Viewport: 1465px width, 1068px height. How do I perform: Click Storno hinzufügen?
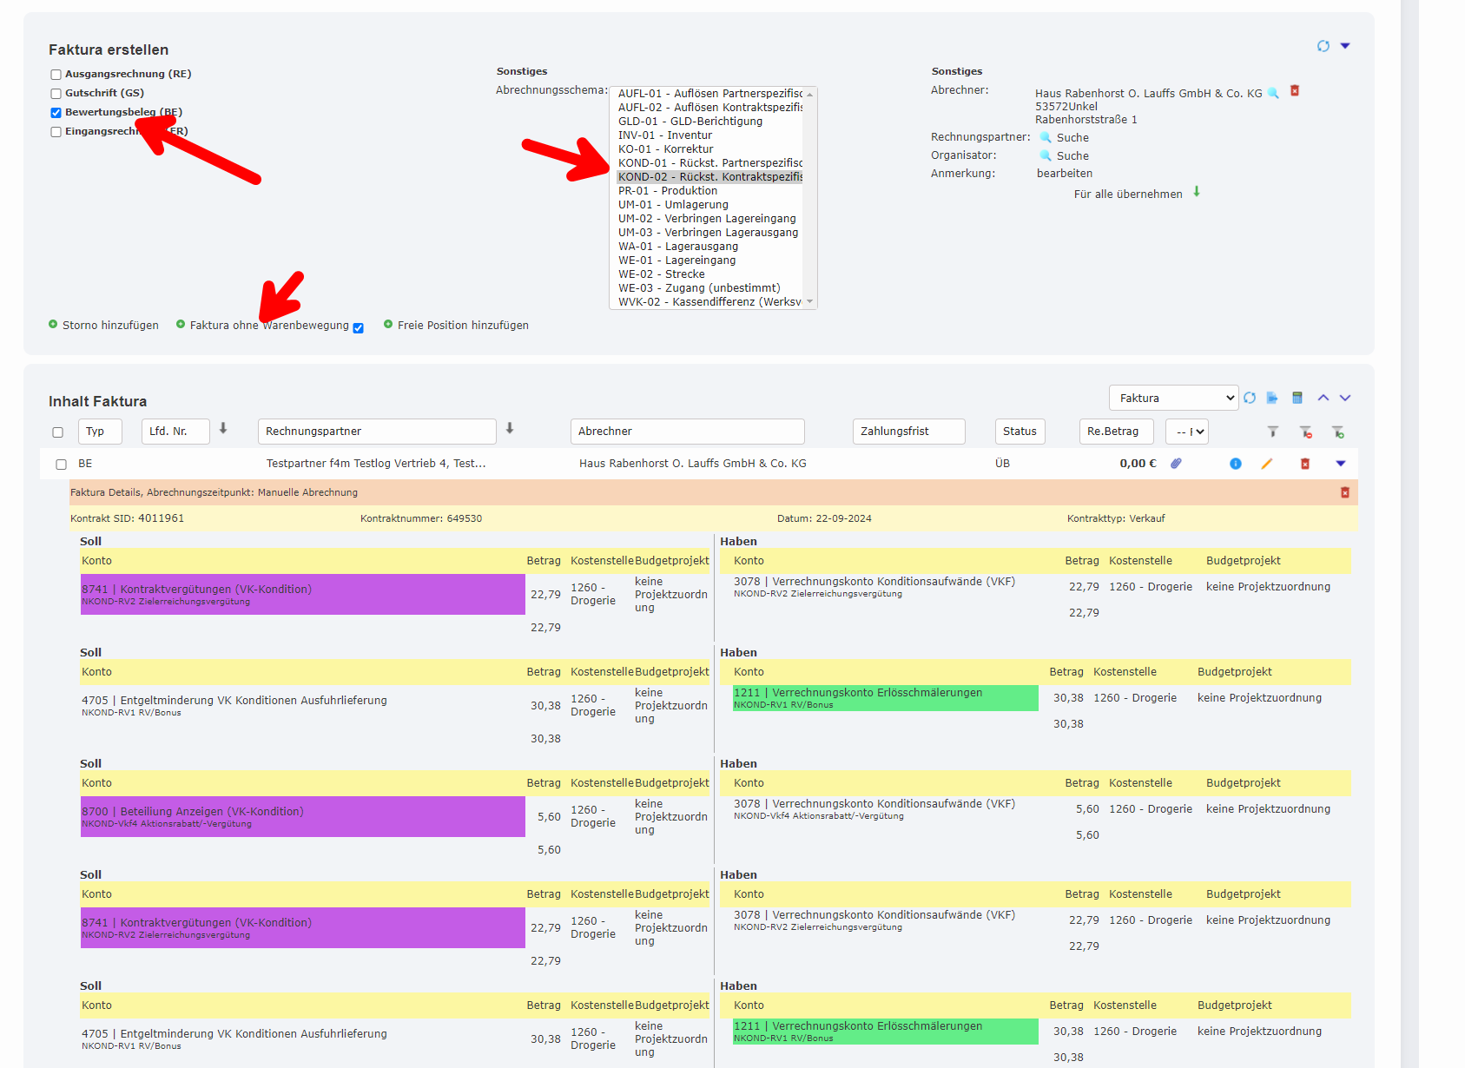pos(109,326)
